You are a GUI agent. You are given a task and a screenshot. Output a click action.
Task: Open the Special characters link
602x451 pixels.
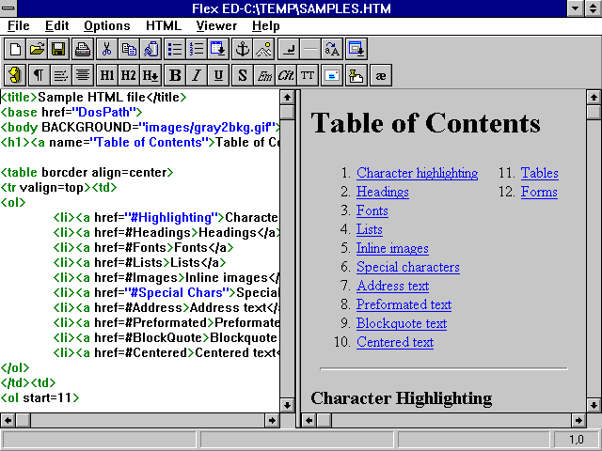(x=407, y=267)
